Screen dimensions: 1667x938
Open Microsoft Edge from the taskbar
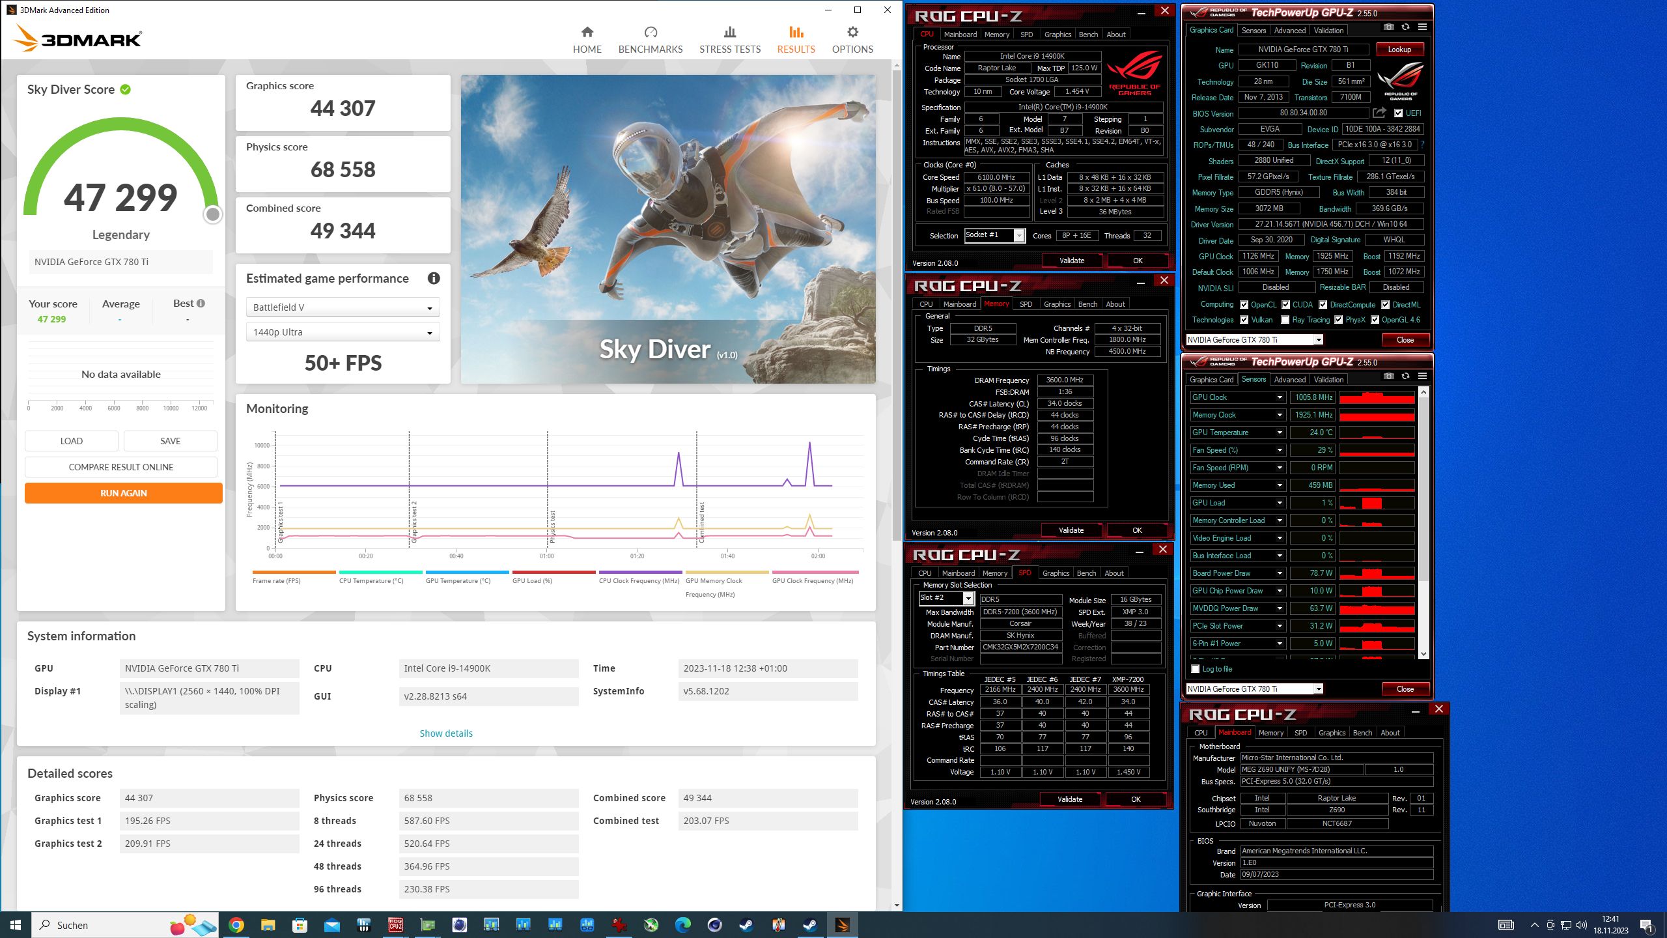click(682, 925)
